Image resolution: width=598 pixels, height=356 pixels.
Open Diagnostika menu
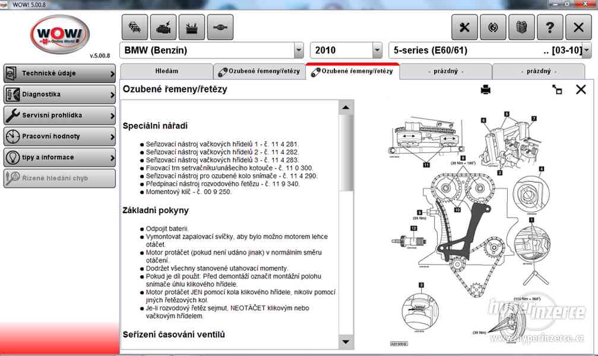tap(59, 94)
